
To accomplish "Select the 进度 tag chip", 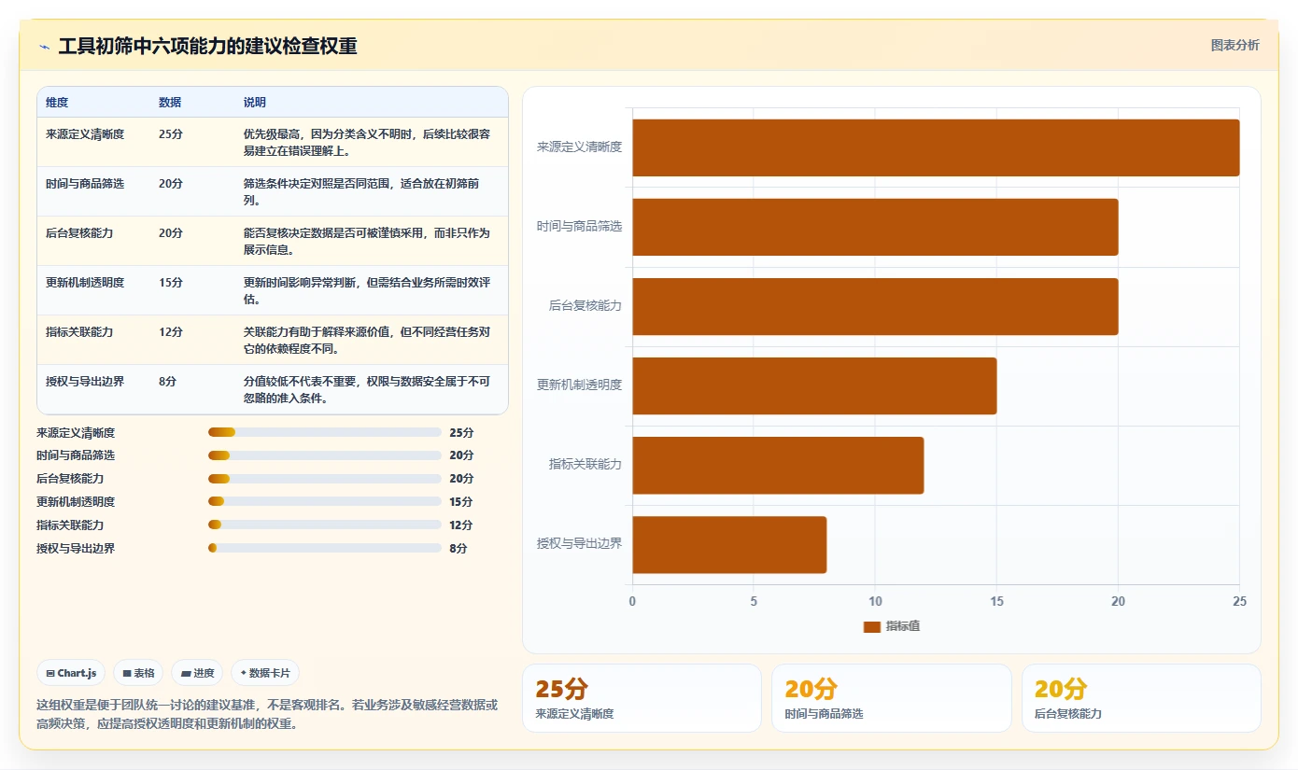I will point(197,673).
